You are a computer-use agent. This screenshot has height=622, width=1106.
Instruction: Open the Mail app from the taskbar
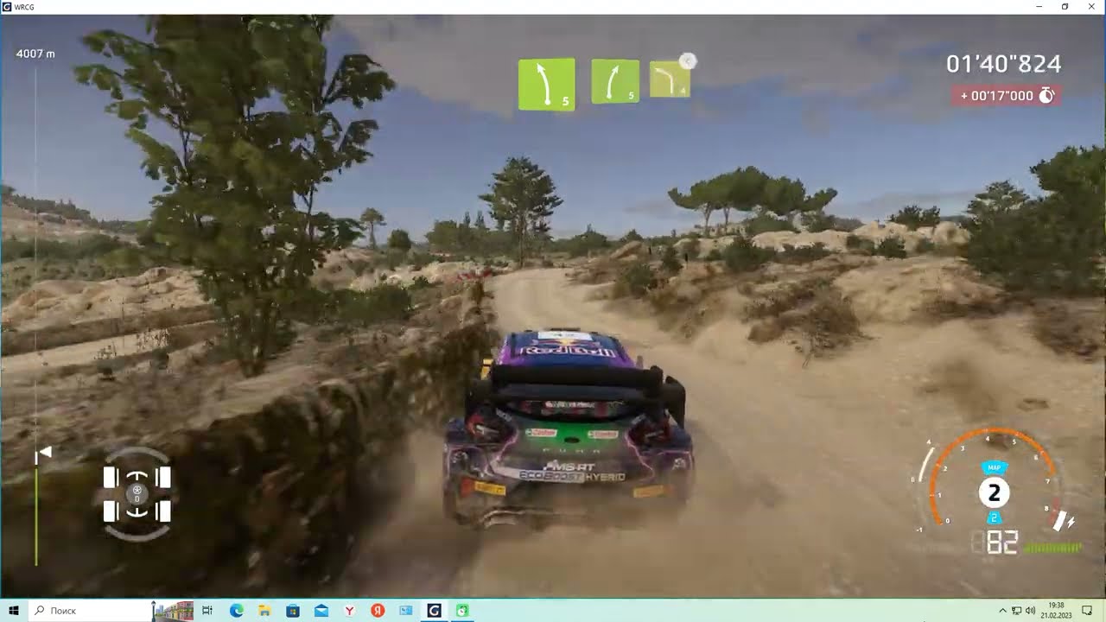[321, 610]
